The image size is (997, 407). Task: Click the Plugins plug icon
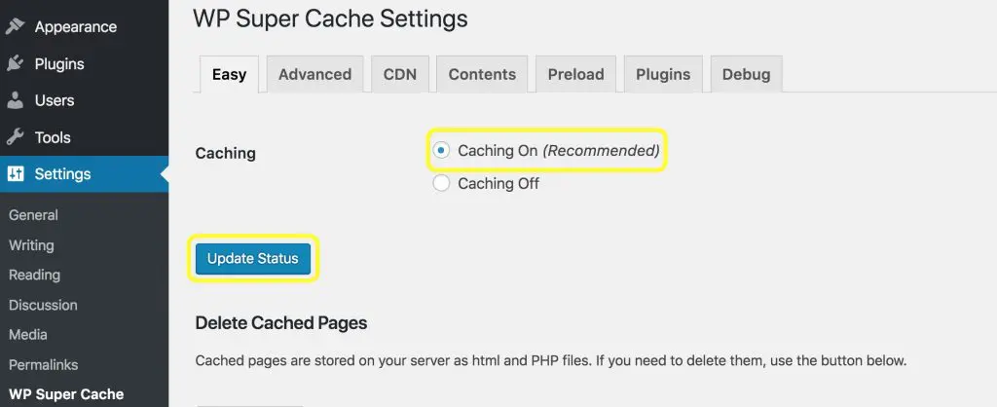pos(16,64)
